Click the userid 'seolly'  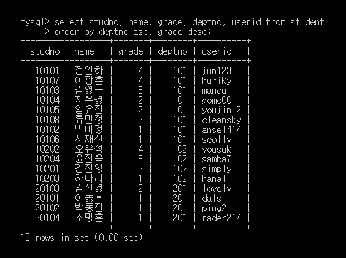click(x=217, y=140)
